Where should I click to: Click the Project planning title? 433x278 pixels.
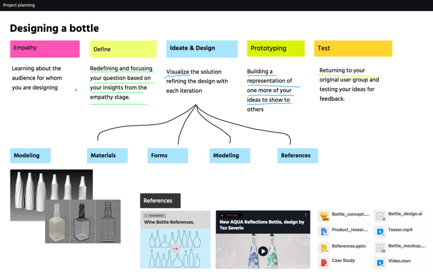click(19, 5)
